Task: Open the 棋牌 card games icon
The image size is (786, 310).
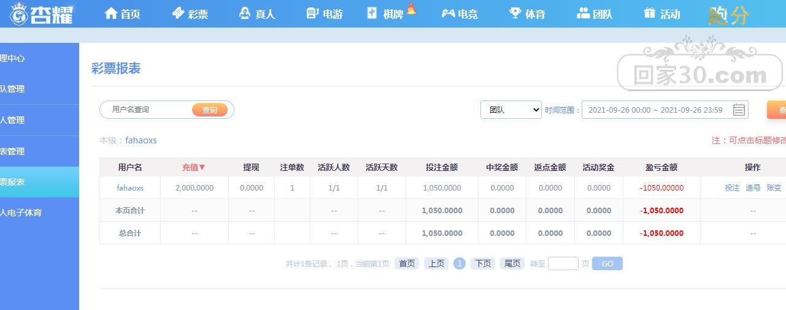Action: pyautogui.click(x=372, y=13)
